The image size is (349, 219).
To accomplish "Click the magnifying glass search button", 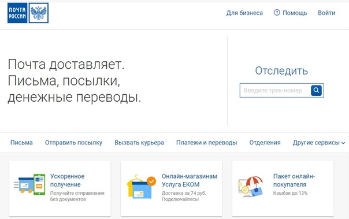I will (316, 90).
